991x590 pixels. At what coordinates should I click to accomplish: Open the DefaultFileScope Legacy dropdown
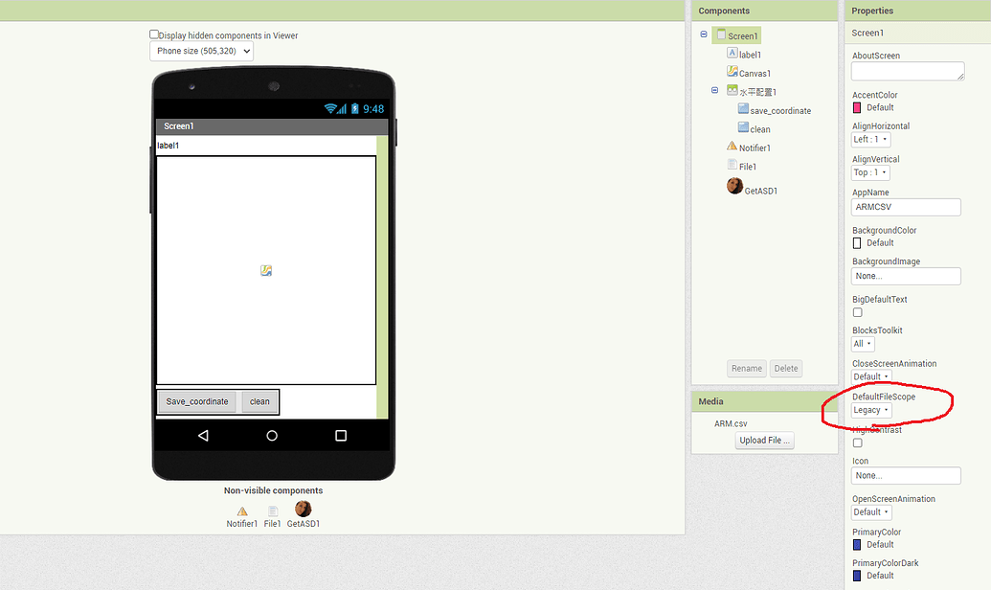pyautogui.click(x=869, y=409)
